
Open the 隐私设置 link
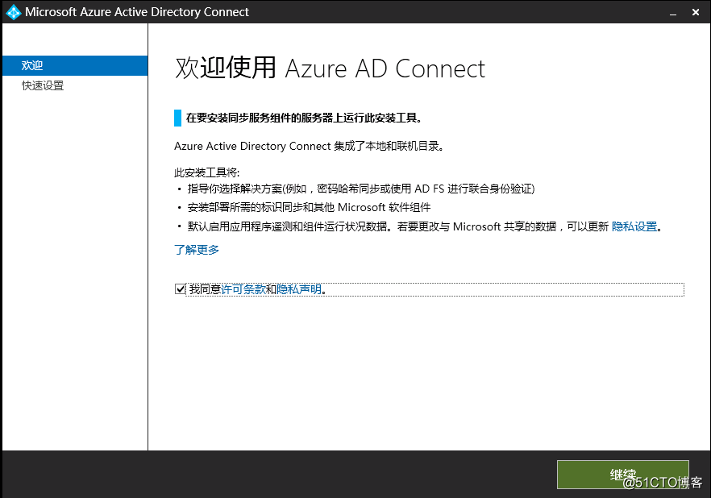[x=634, y=226]
